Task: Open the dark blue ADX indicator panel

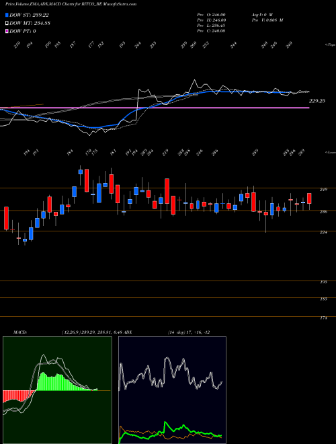Action: (172, 390)
